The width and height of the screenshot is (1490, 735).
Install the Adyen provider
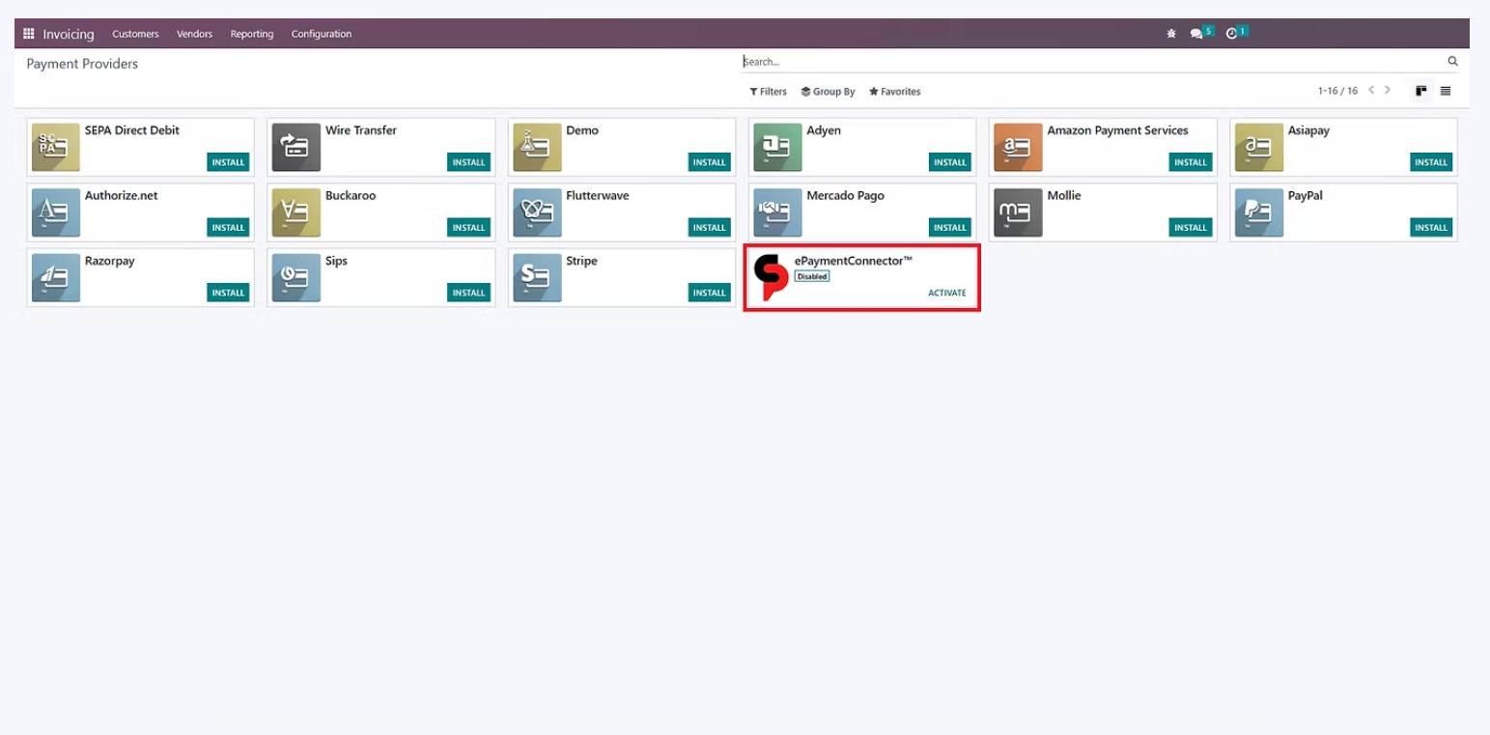pyautogui.click(x=950, y=162)
